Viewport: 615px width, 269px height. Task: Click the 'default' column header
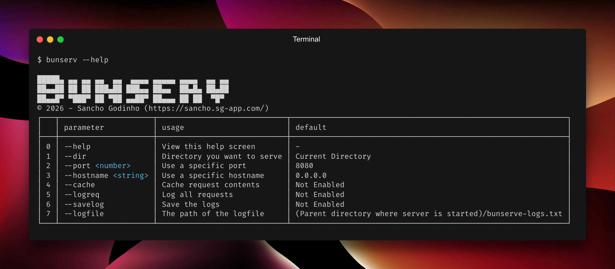[x=311, y=128]
